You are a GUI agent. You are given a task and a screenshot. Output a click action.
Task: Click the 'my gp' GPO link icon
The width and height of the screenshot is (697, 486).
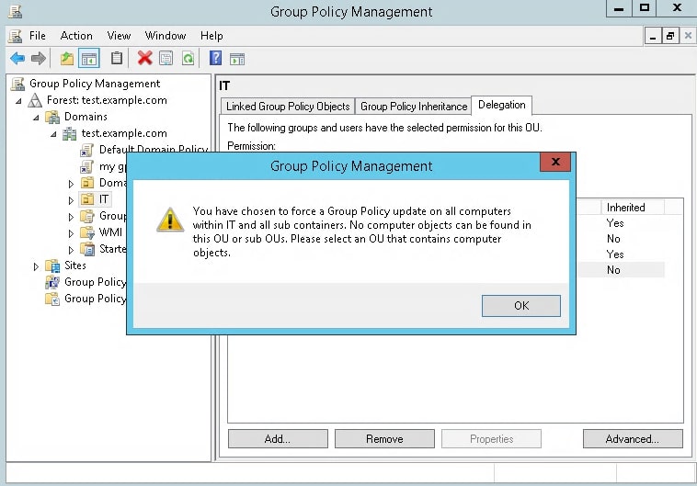coord(86,167)
